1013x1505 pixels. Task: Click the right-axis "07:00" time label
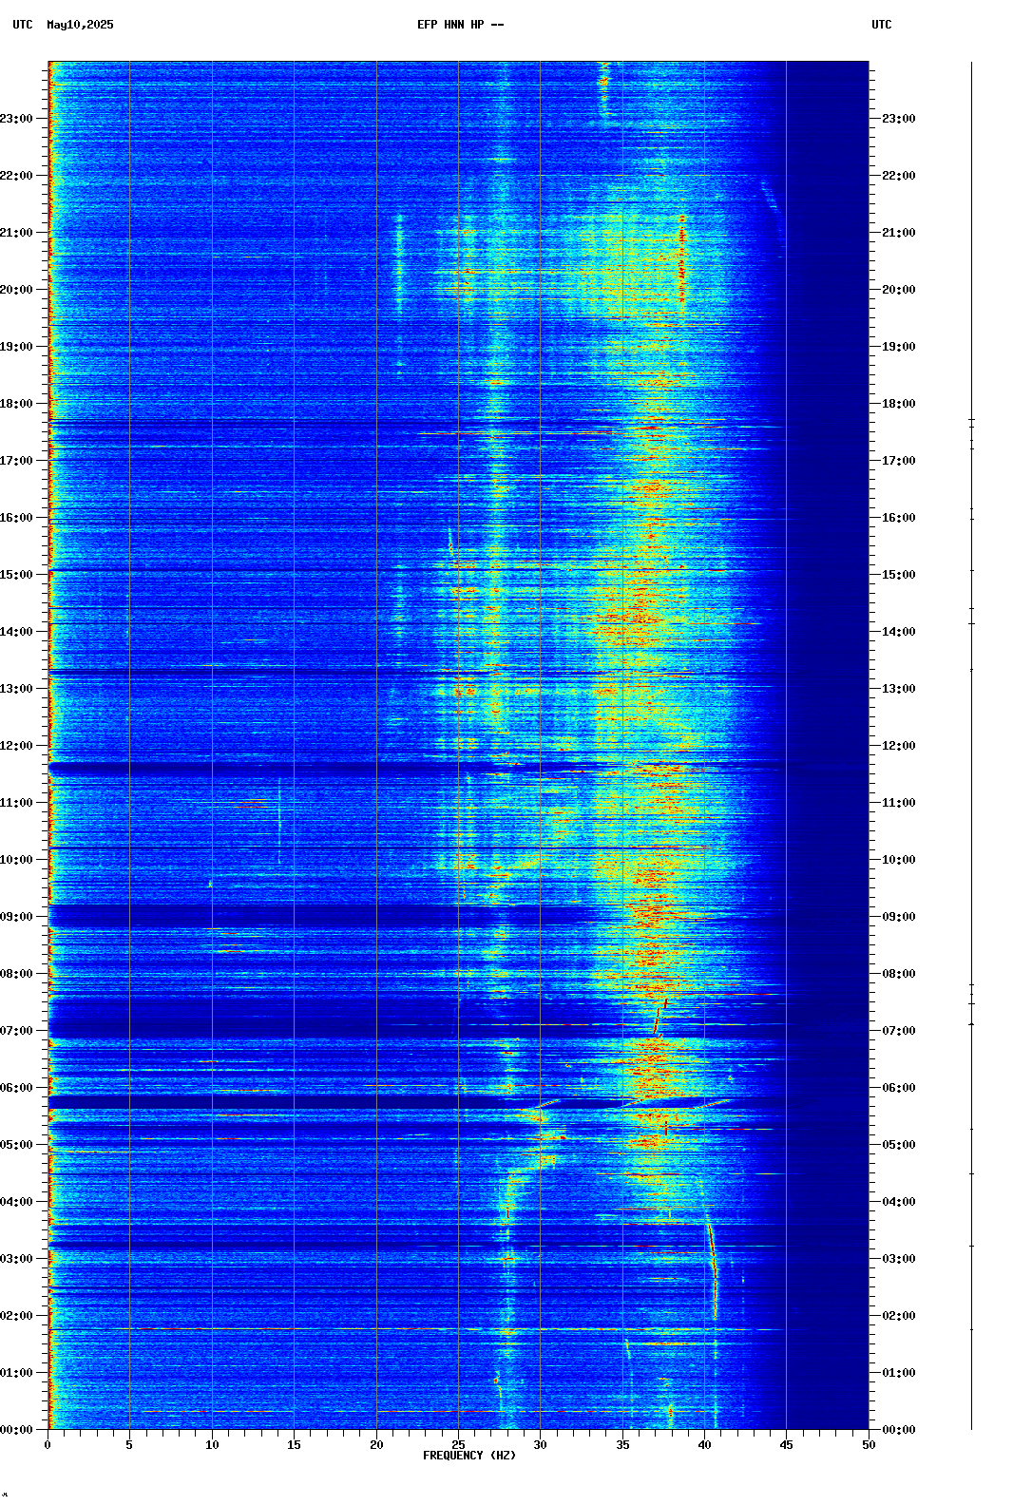[x=899, y=1031]
